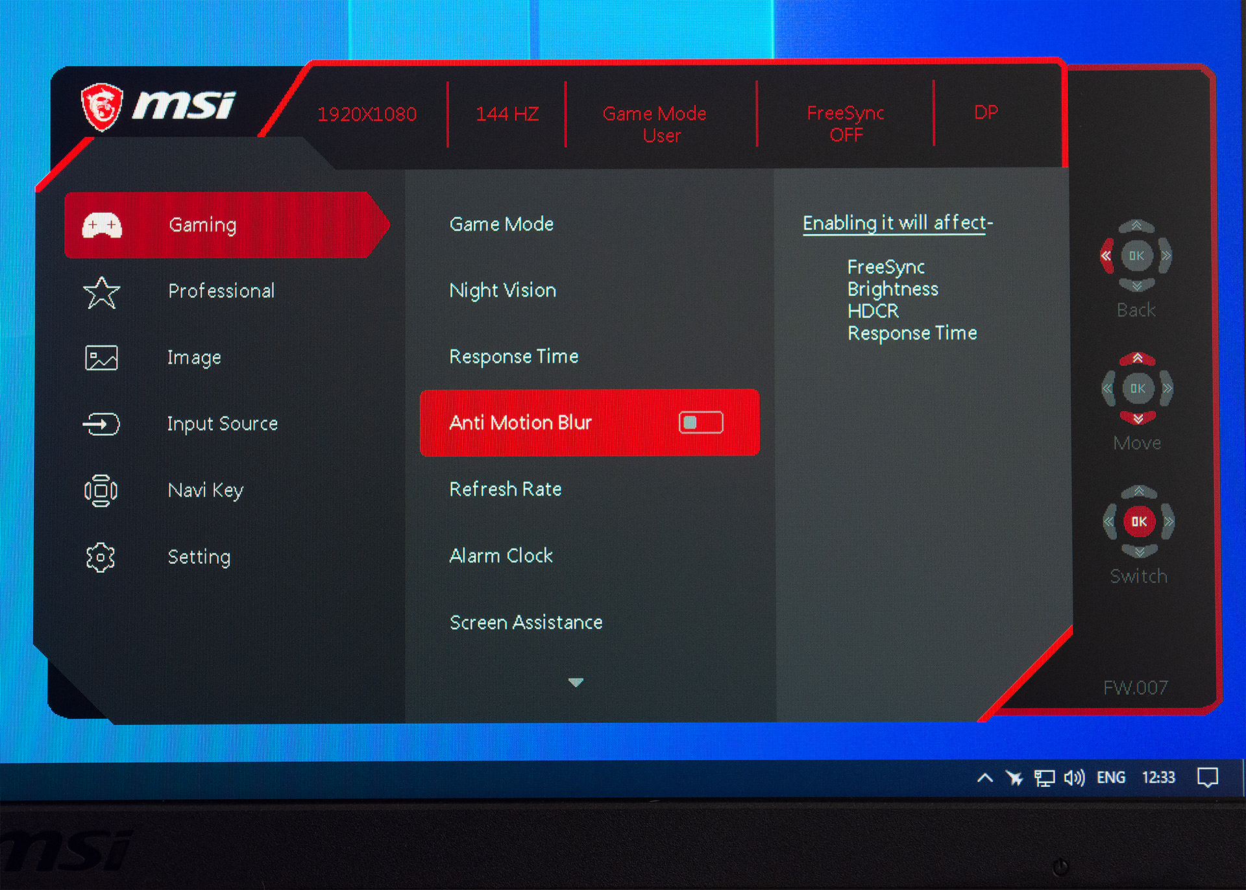Select the Gaming controller icon

[x=102, y=225]
